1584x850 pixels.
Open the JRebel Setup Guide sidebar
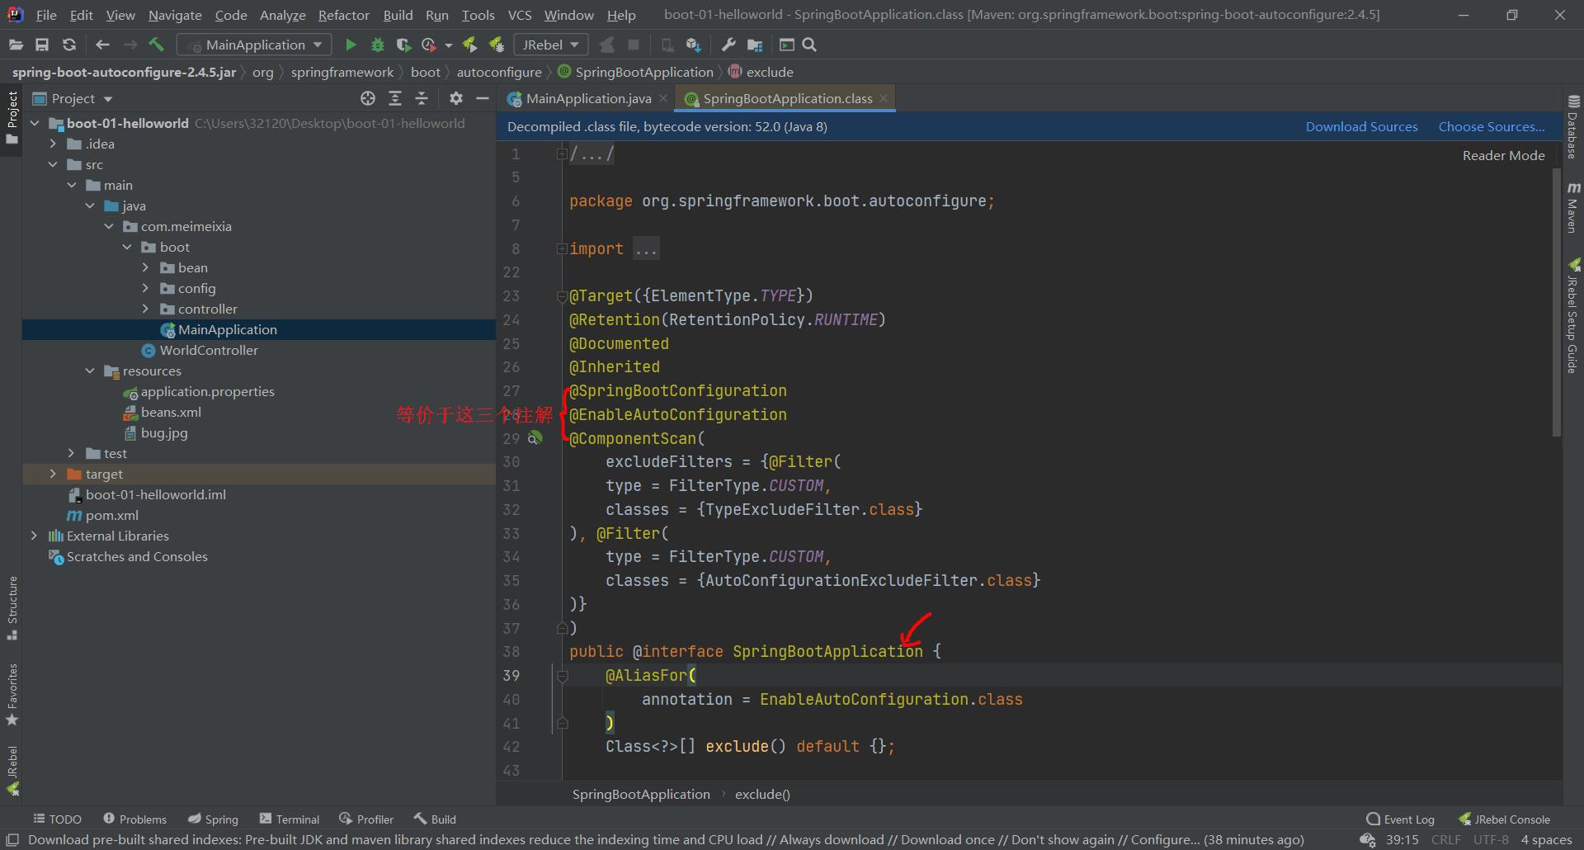click(x=1573, y=316)
